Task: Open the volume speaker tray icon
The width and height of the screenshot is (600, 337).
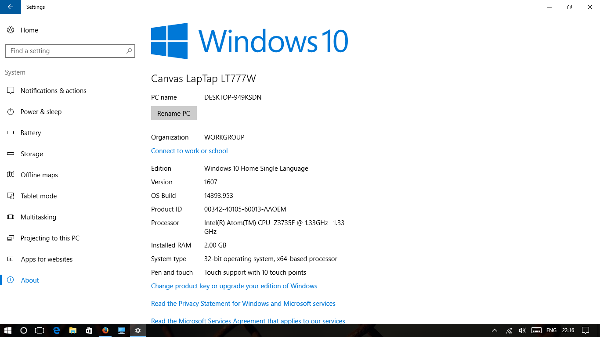Action: (522, 330)
